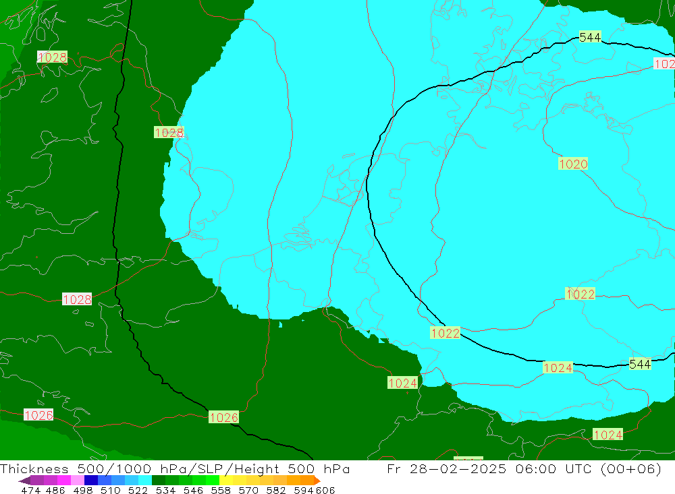Click the 'Fr 28-02-2025 06:00 UTC (00+06)' timestamp
Image resolution: width=675 pixels, height=494 pixels.
coord(524,468)
